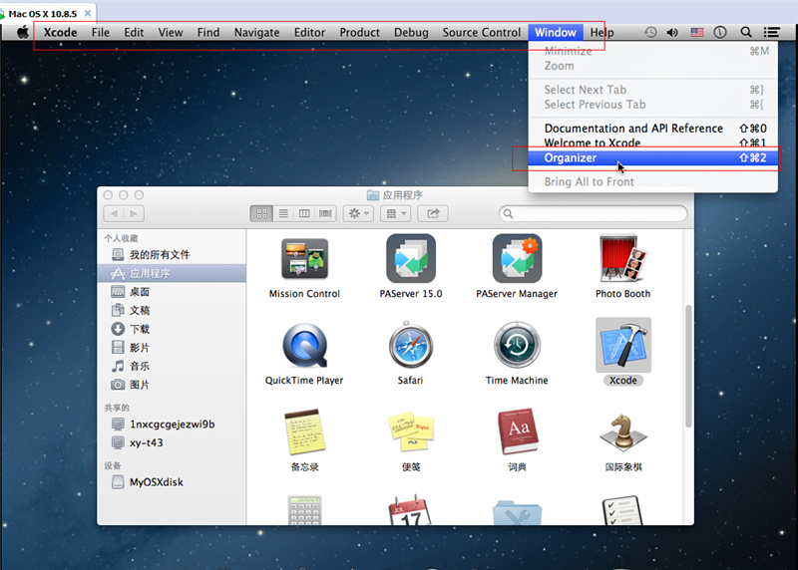Select the QuickTime Player app icon
This screenshot has width=798, height=570.
point(305,345)
